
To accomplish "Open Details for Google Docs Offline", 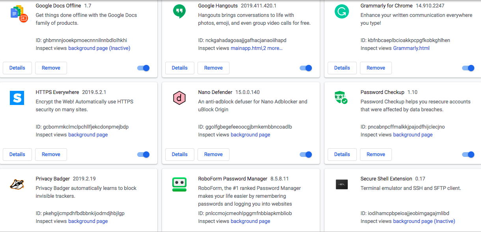I will [17, 68].
